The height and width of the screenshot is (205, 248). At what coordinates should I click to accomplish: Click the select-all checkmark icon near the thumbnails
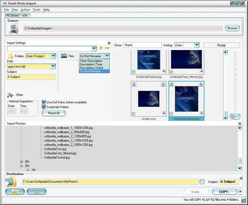tap(235, 116)
